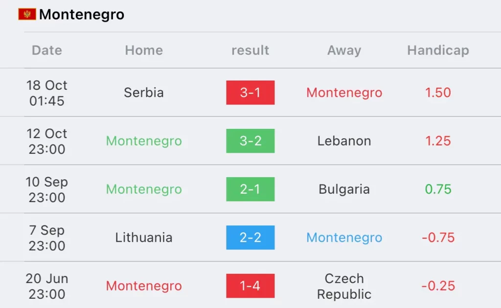
Task: Click the result column header
Action: click(x=250, y=50)
